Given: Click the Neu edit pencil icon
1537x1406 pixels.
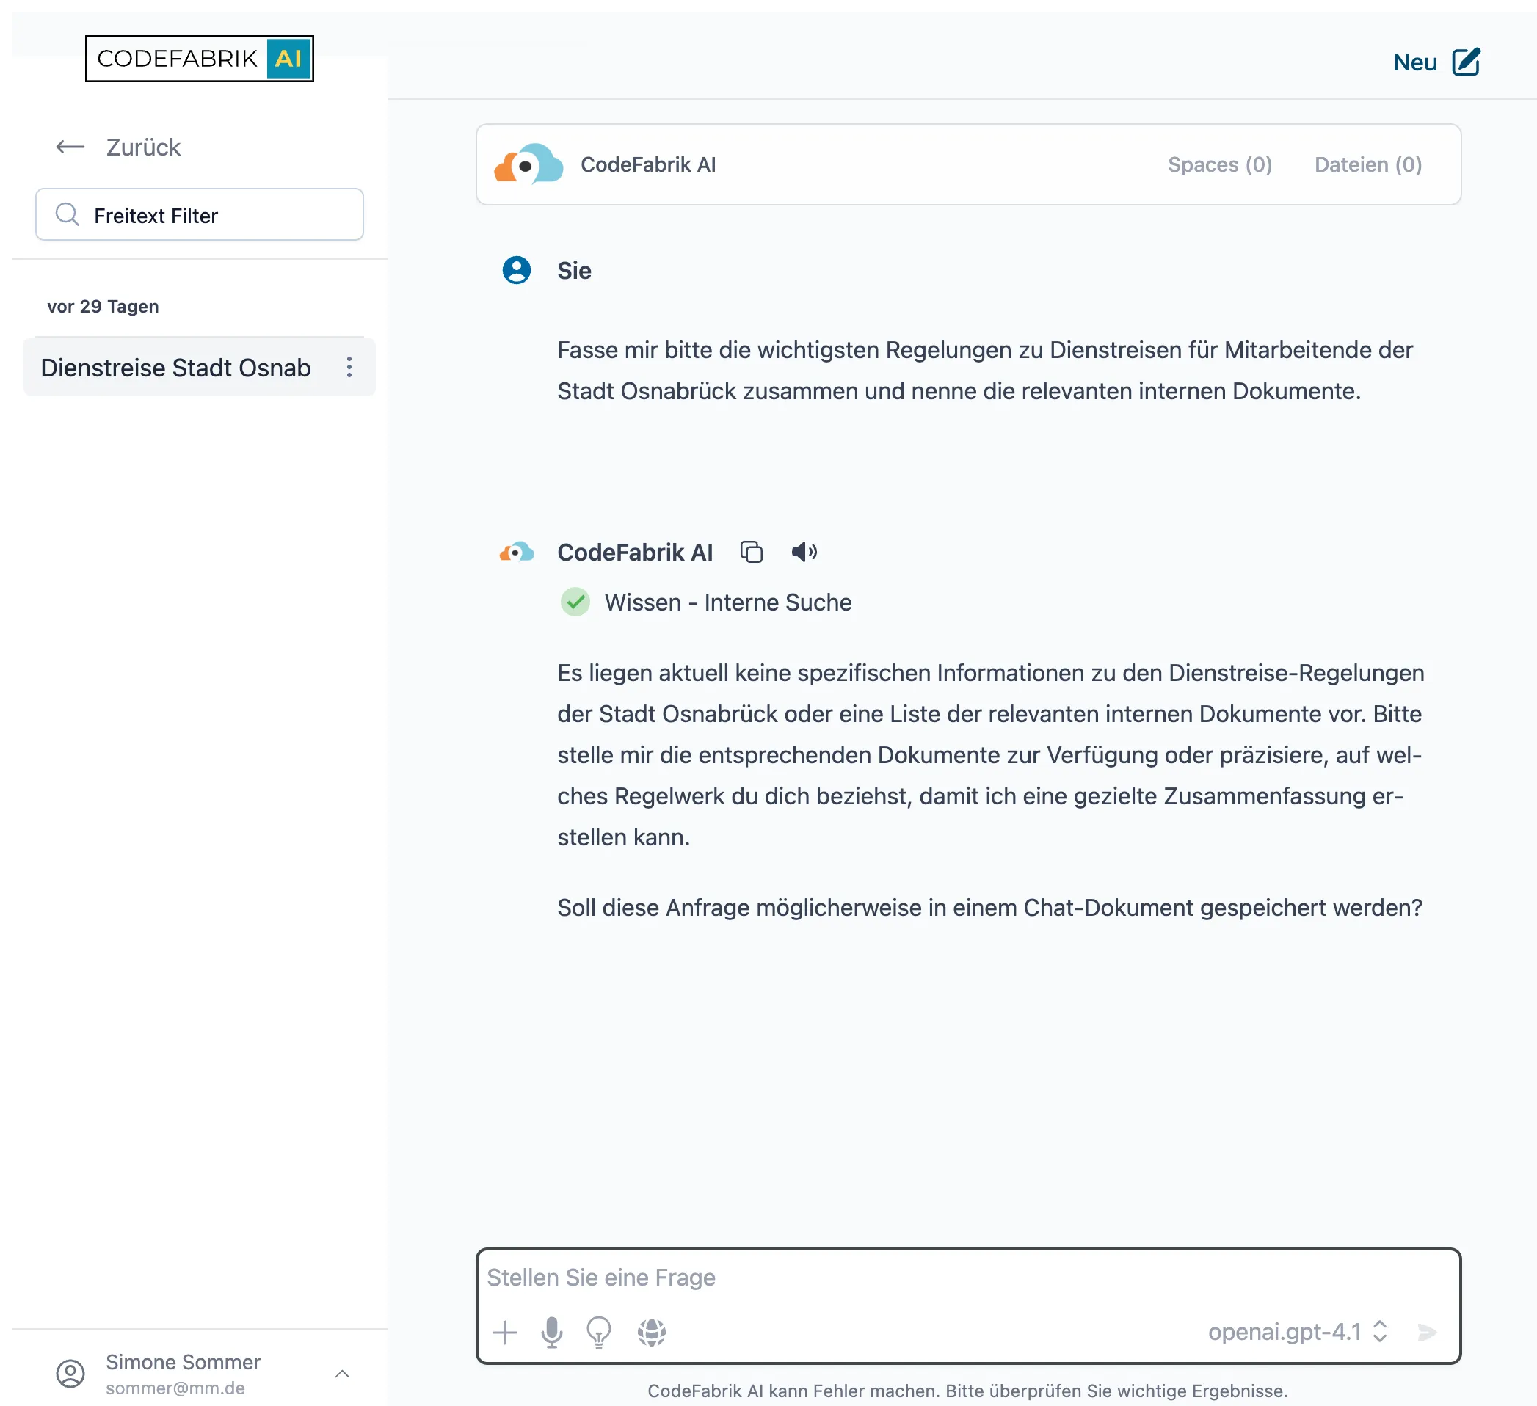Looking at the screenshot, I should pyautogui.click(x=1466, y=62).
